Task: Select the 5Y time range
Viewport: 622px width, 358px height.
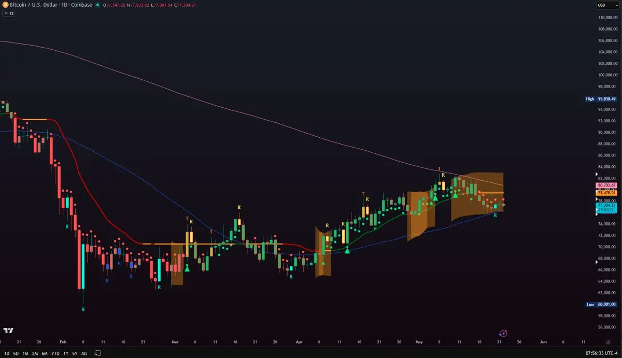Action: coord(75,353)
